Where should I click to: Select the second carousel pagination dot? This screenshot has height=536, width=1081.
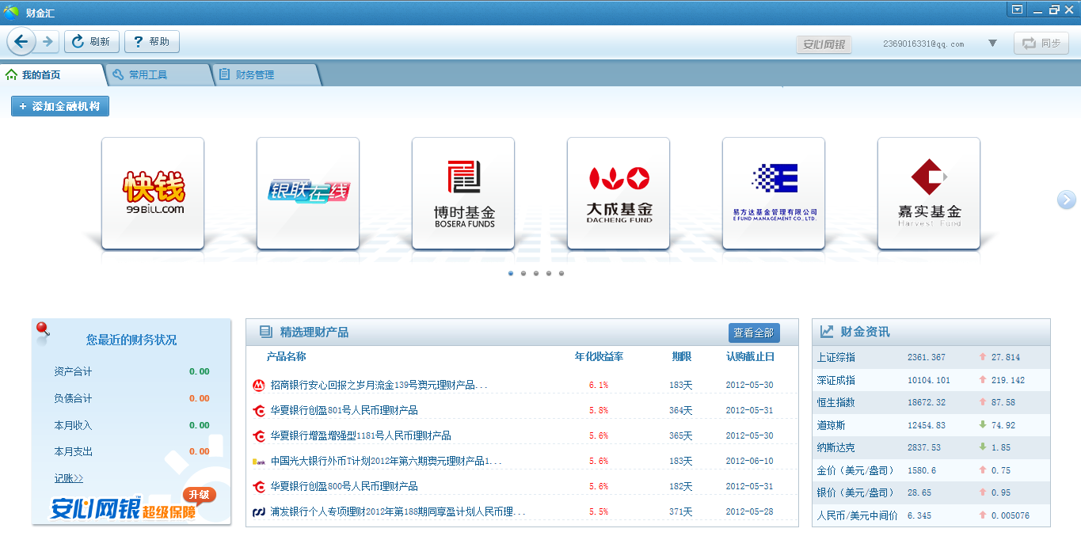pos(523,273)
